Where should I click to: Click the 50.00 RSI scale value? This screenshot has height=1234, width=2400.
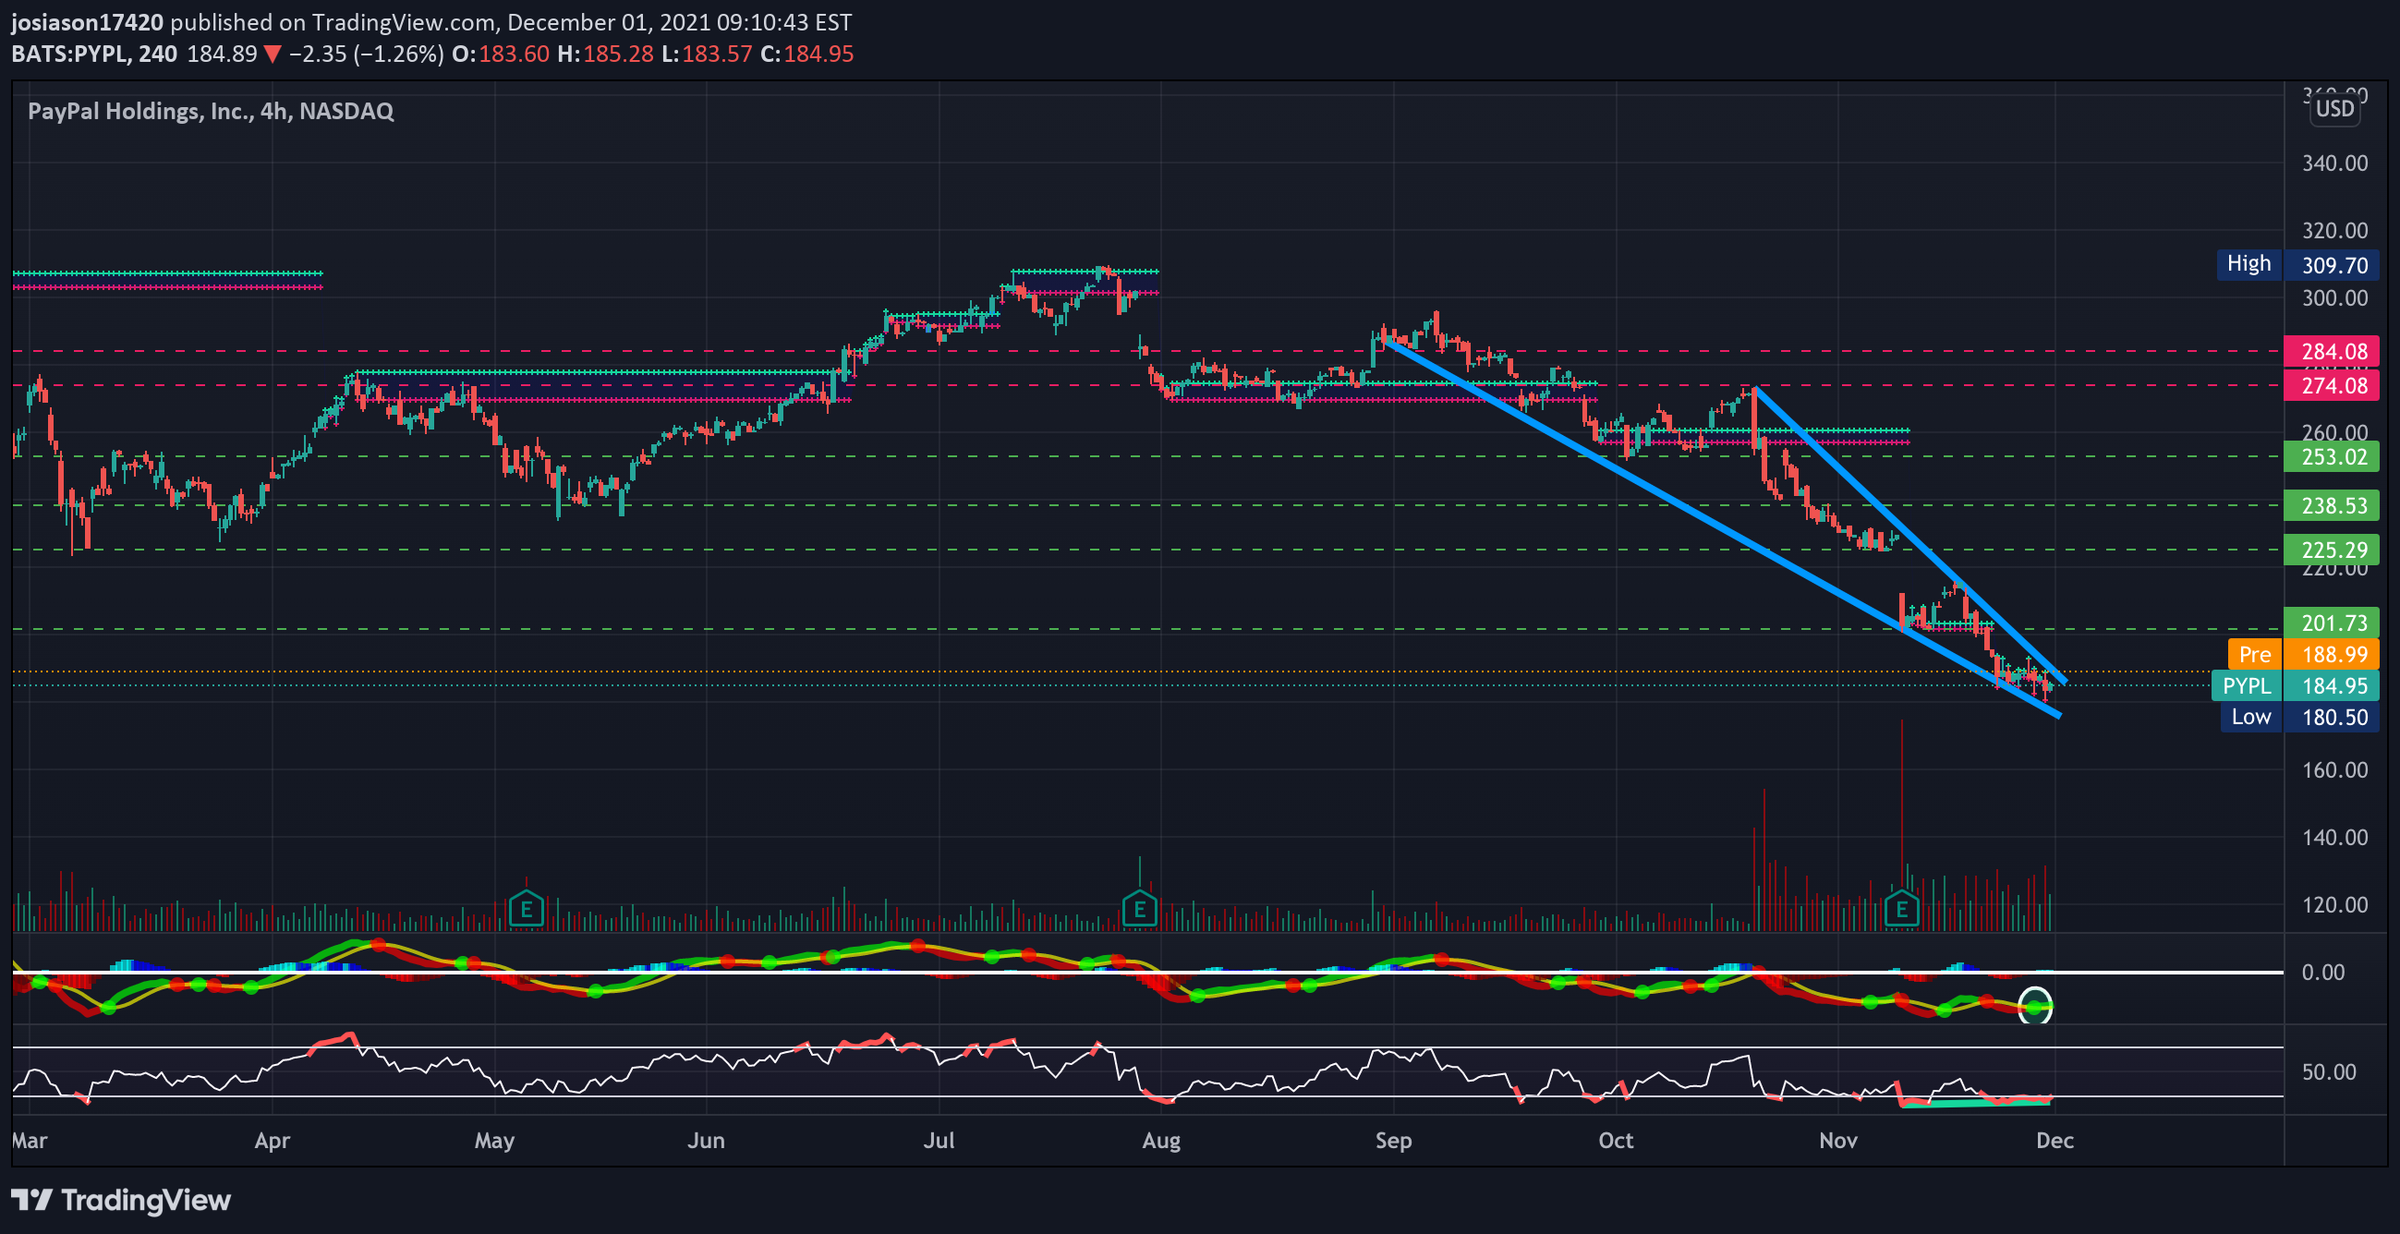pyautogui.click(x=2329, y=1072)
